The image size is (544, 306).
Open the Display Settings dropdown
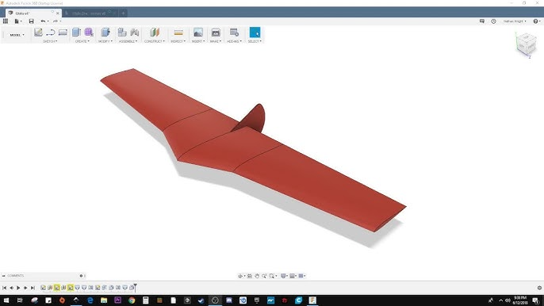(x=284, y=276)
